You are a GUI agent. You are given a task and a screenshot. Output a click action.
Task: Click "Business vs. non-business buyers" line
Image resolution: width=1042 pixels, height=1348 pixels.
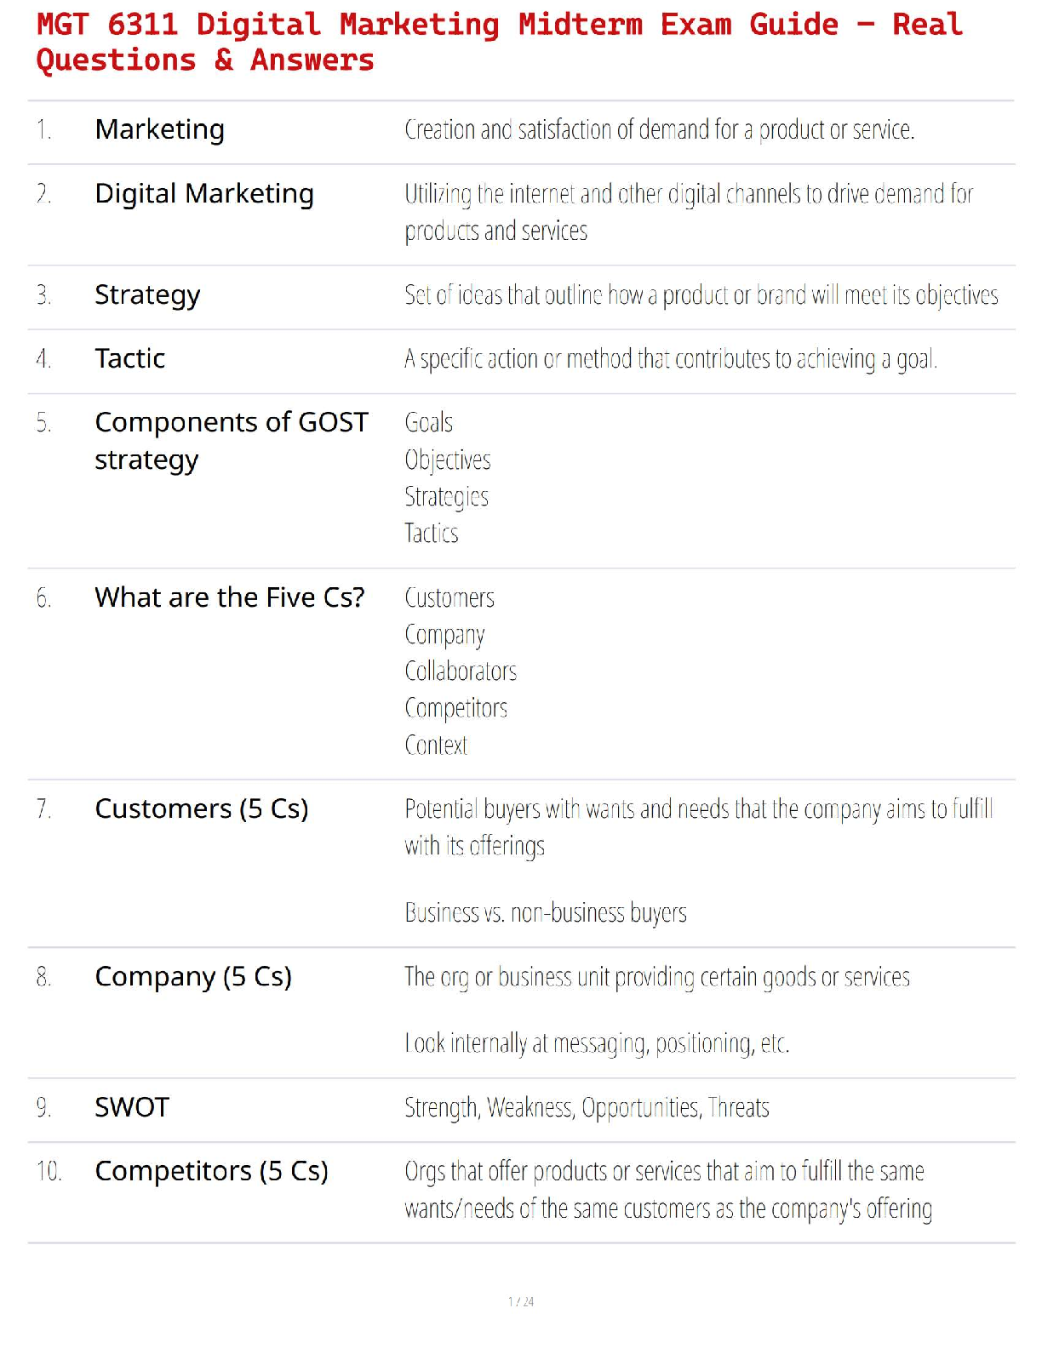546,913
